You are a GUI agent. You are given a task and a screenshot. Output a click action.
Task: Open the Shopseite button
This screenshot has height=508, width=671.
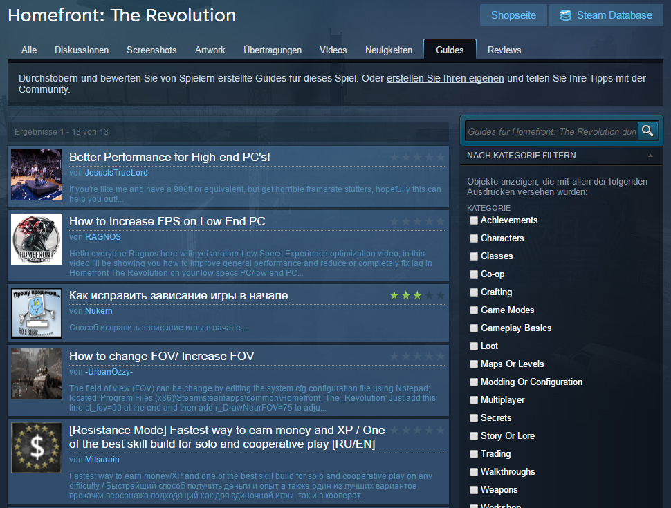pos(513,15)
